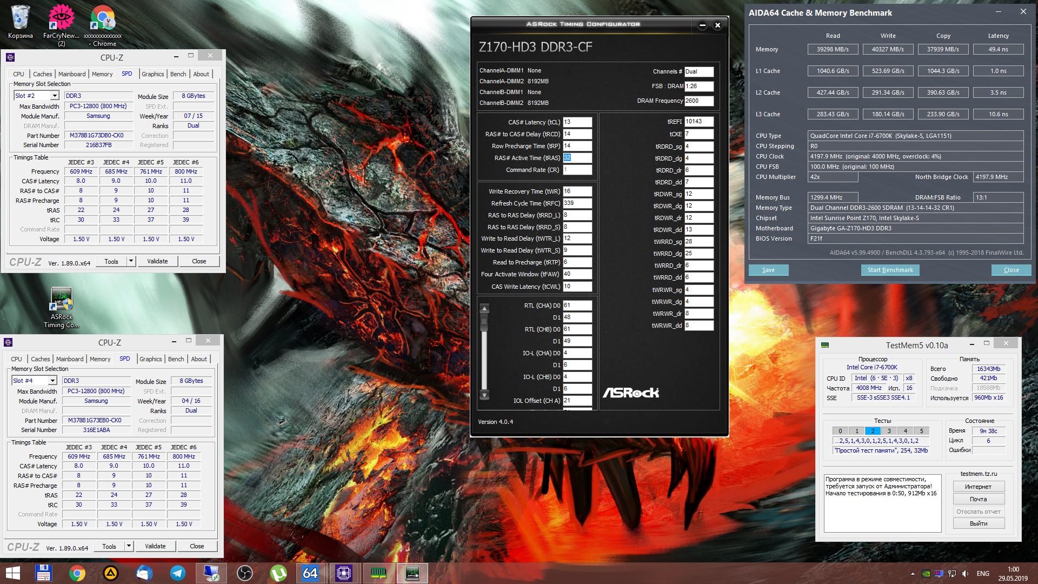
Task: Open Thunderbird mail from the taskbar
Action: (144, 573)
